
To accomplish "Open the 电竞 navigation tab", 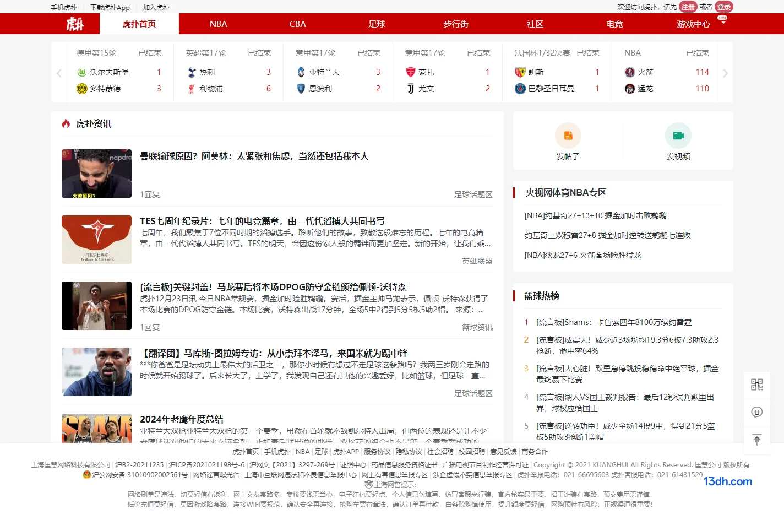I will (x=614, y=24).
